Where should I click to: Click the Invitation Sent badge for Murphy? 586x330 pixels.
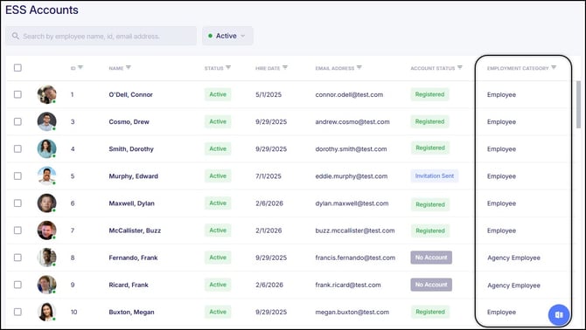tap(435, 175)
